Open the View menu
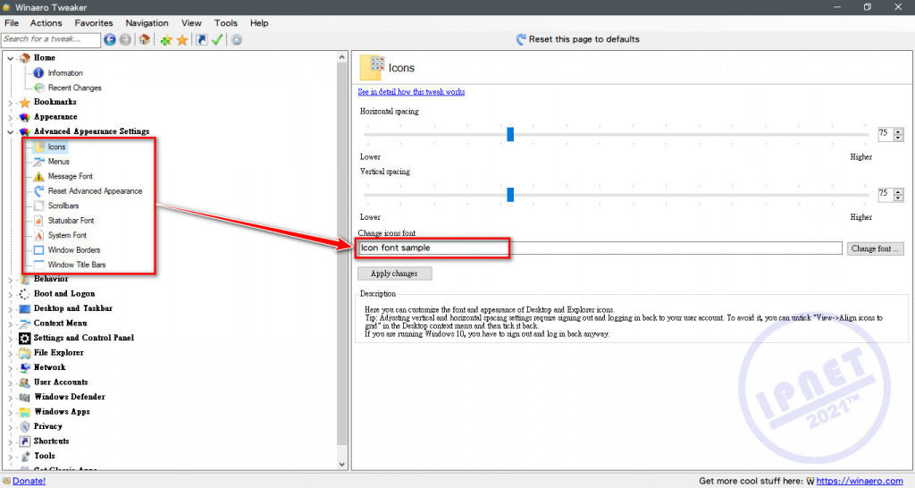This screenshot has height=488, width=915. tap(191, 22)
